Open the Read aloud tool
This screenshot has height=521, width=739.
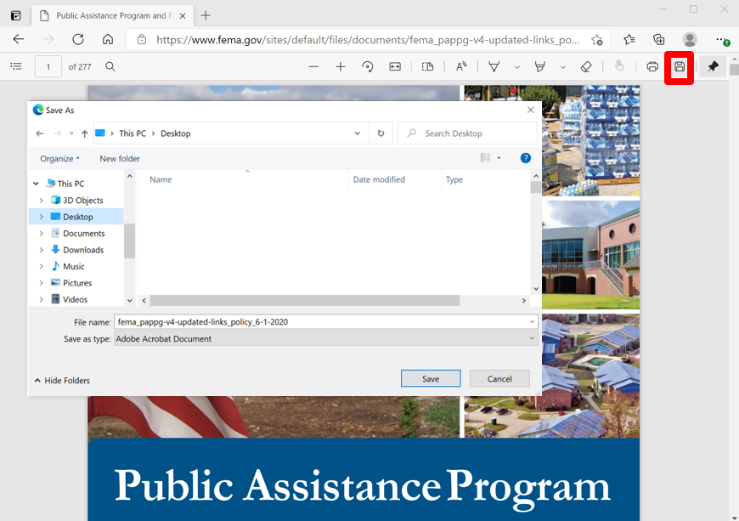(461, 66)
